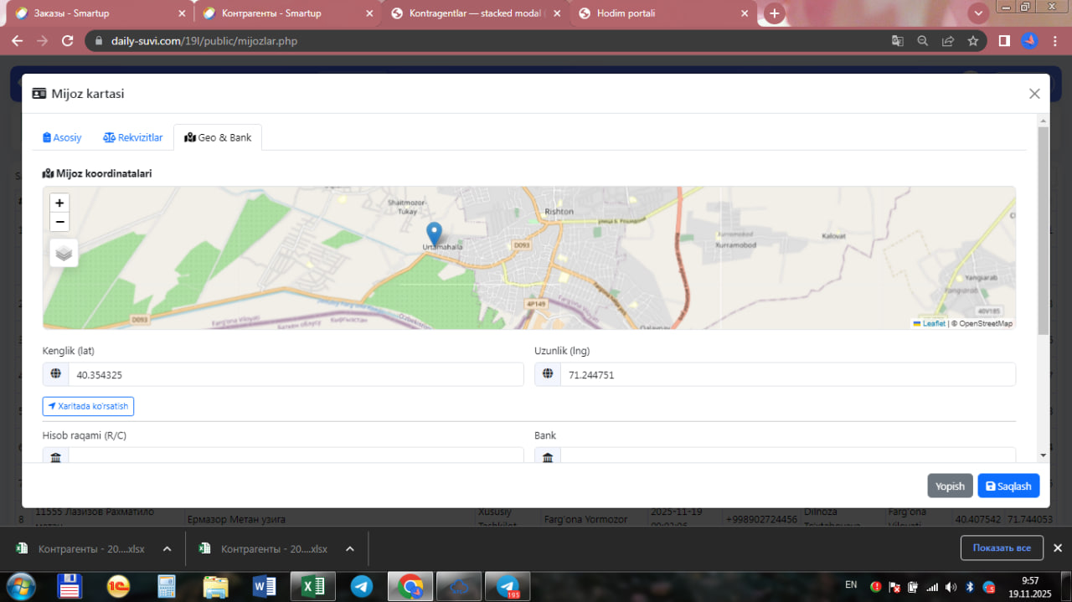Image resolution: width=1072 pixels, height=602 pixels.
Task: Zoom in on the map
Action: coord(59,203)
